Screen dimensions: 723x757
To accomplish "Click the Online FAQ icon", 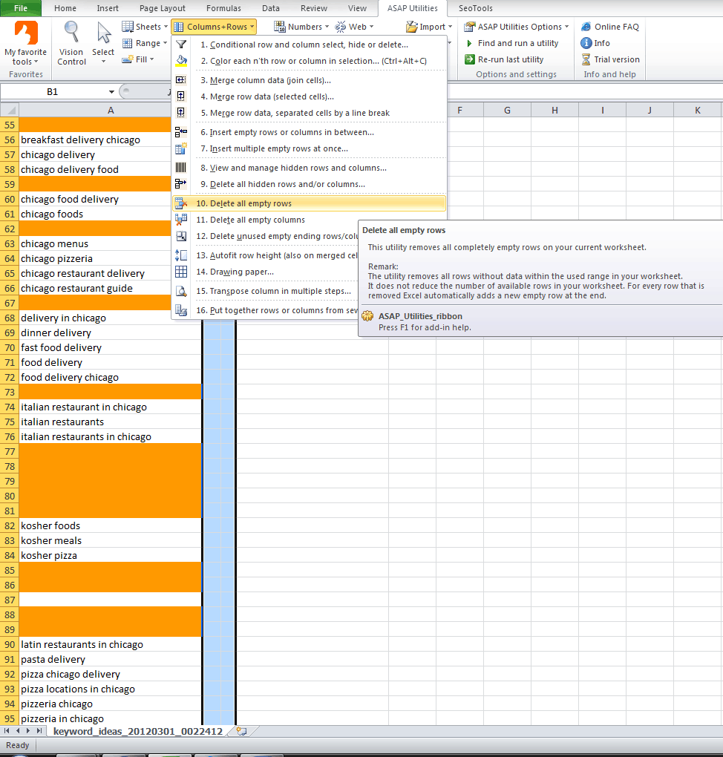I will pyautogui.click(x=586, y=27).
